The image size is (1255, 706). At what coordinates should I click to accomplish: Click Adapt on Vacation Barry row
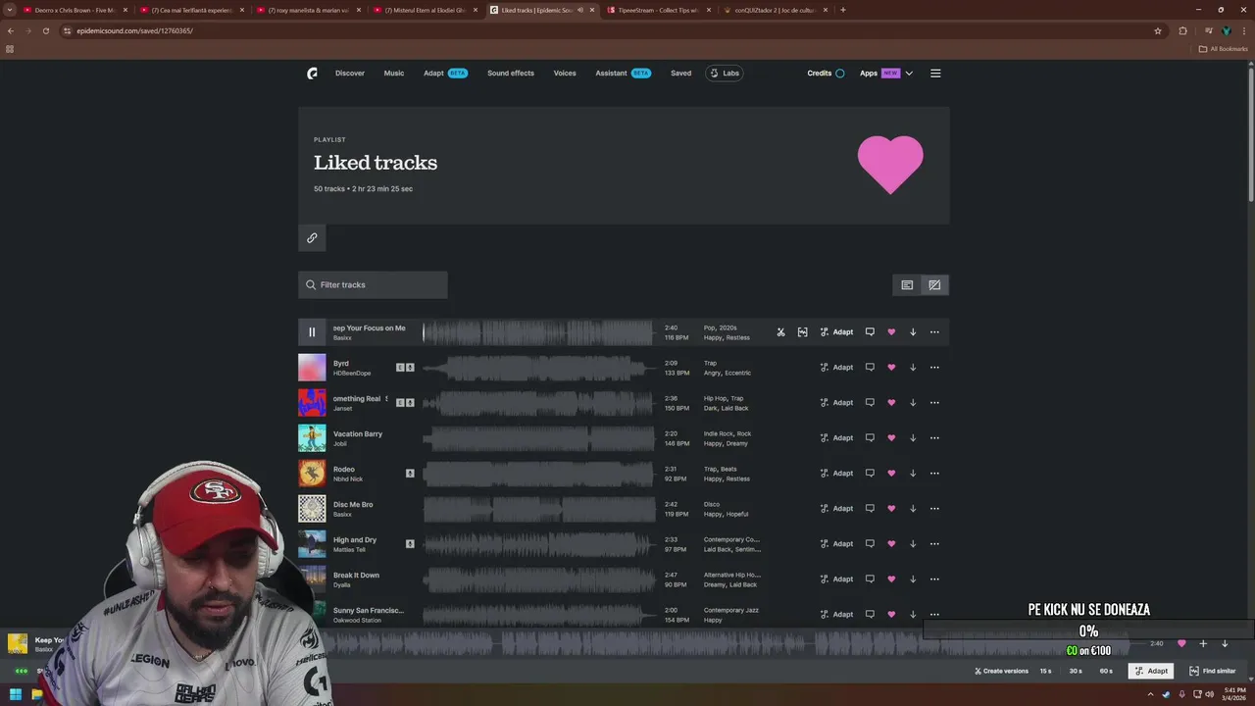[x=837, y=438]
